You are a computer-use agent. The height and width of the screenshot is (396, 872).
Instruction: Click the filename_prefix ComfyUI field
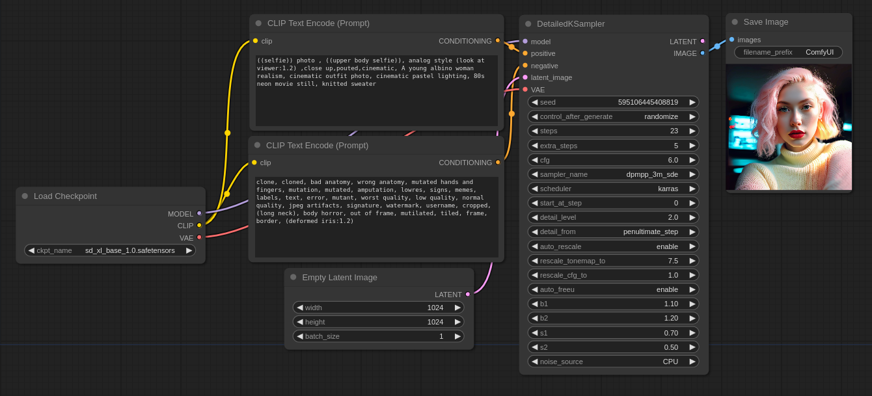point(788,52)
